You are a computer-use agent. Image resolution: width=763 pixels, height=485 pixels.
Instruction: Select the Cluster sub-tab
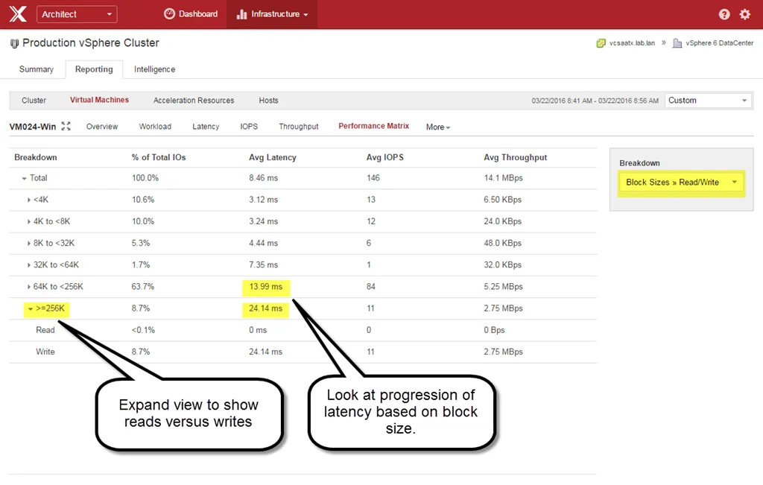[34, 101]
